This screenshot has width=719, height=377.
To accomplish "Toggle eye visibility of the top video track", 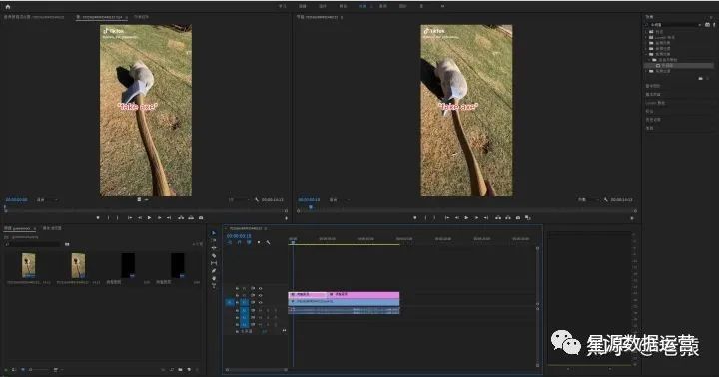I will (x=261, y=288).
